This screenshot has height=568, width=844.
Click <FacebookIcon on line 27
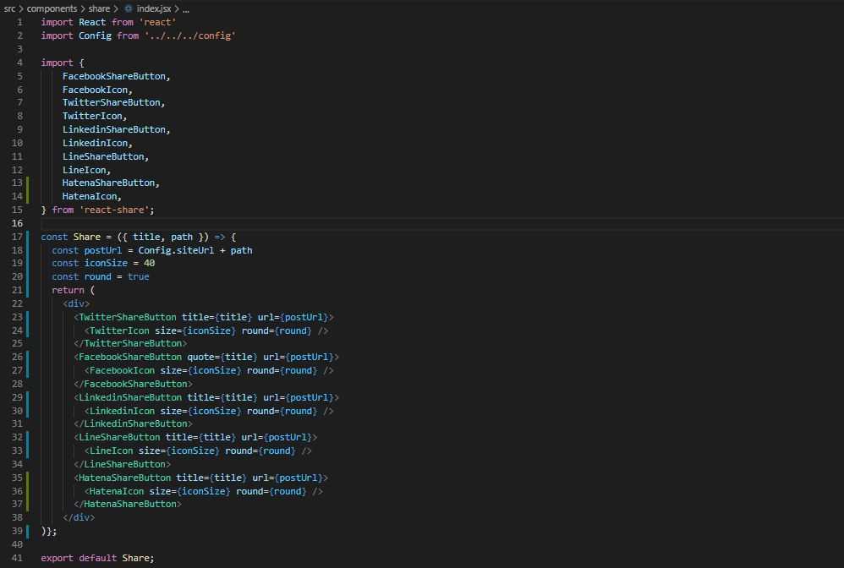click(x=119, y=369)
